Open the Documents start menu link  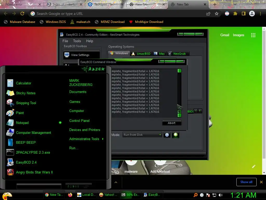(78, 92)
